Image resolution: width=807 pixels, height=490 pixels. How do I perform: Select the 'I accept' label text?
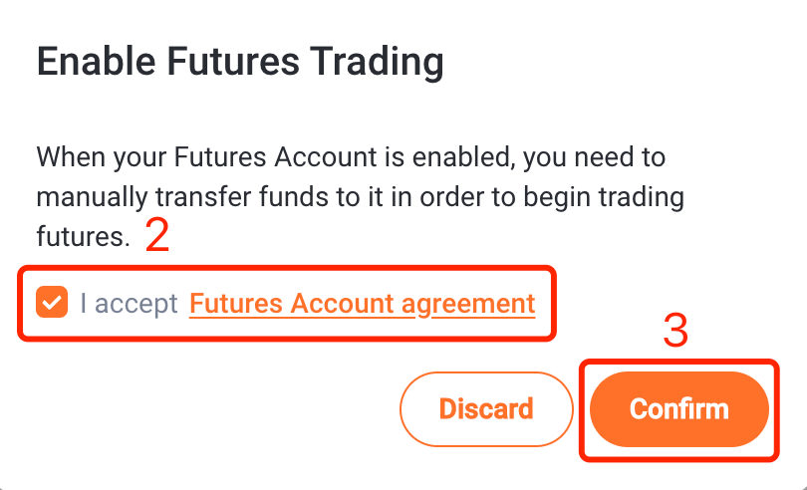(x=129, y=303)
